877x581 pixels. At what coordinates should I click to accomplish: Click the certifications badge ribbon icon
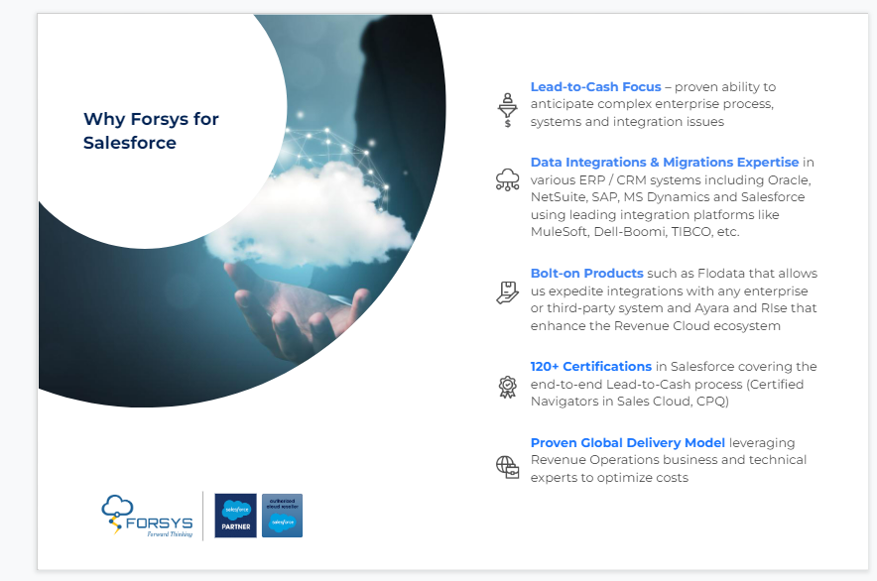pos(507,387)
